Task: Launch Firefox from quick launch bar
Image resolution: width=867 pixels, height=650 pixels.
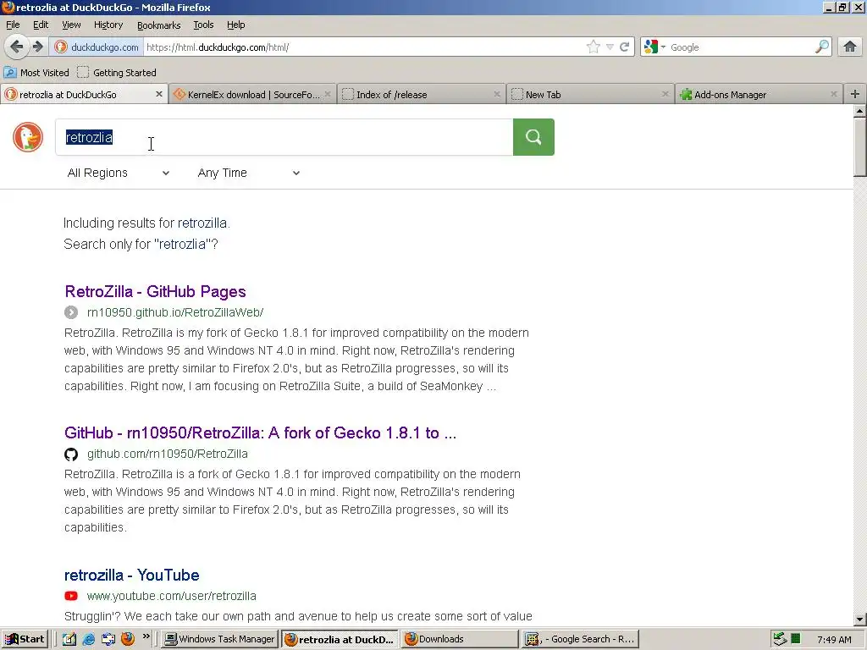Action: click(x=128, y=639)
